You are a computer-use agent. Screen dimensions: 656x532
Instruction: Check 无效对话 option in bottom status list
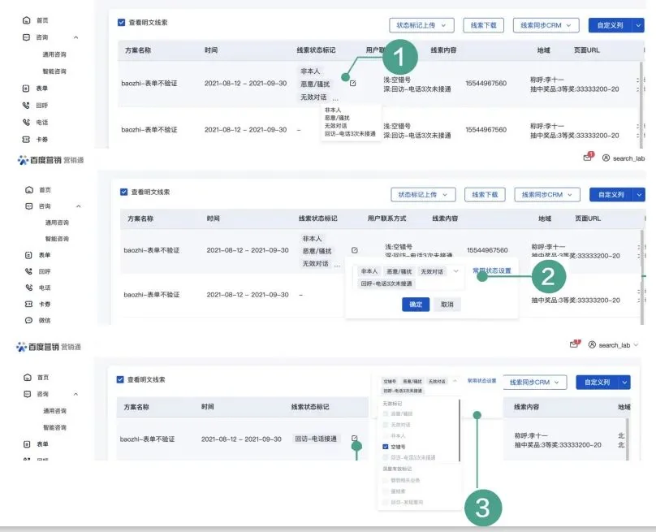386,425
